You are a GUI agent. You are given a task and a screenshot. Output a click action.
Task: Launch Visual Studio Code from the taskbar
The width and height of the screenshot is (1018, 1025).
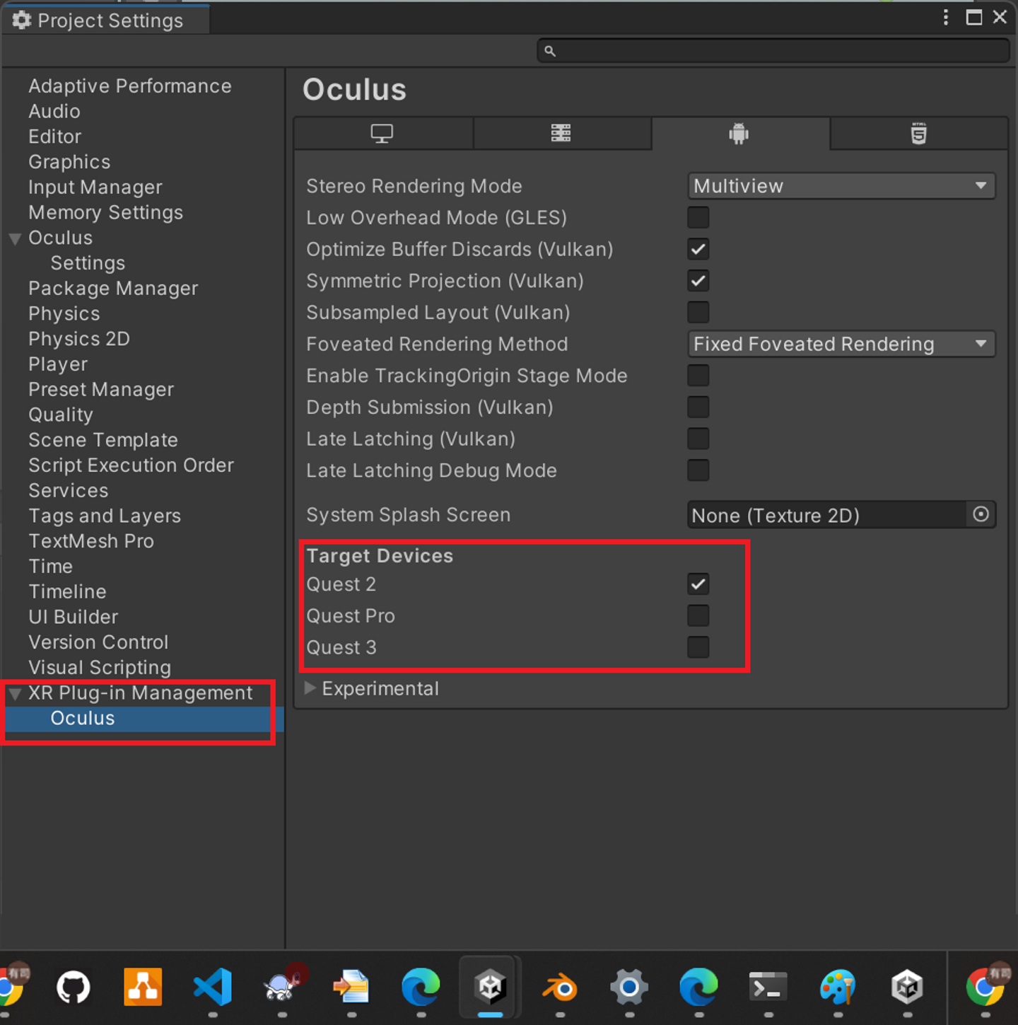pyautogui.click(x=213, y=987)
